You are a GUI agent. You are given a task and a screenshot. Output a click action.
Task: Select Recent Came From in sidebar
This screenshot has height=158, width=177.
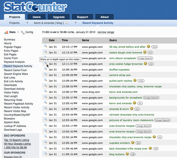tap(15, 70)
